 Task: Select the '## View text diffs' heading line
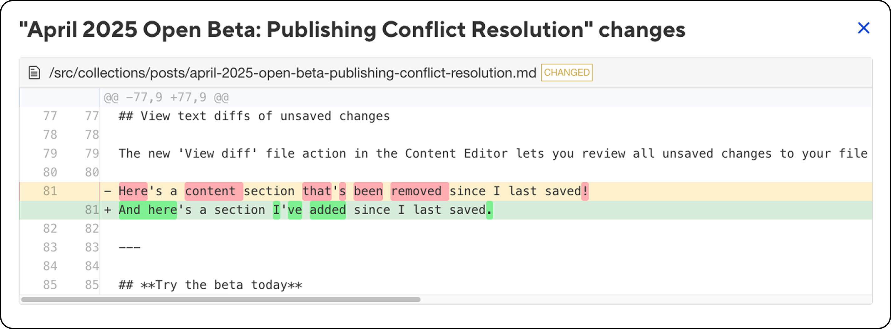click(x=254, y=116)
